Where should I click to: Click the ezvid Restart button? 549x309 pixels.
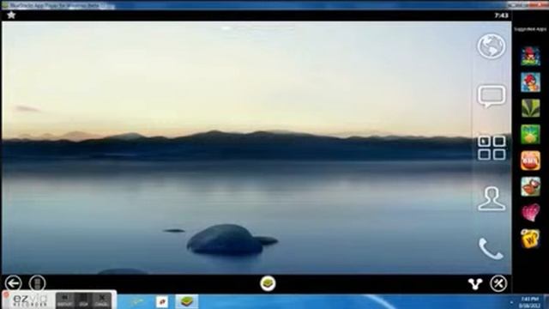(x=65, y=300)
